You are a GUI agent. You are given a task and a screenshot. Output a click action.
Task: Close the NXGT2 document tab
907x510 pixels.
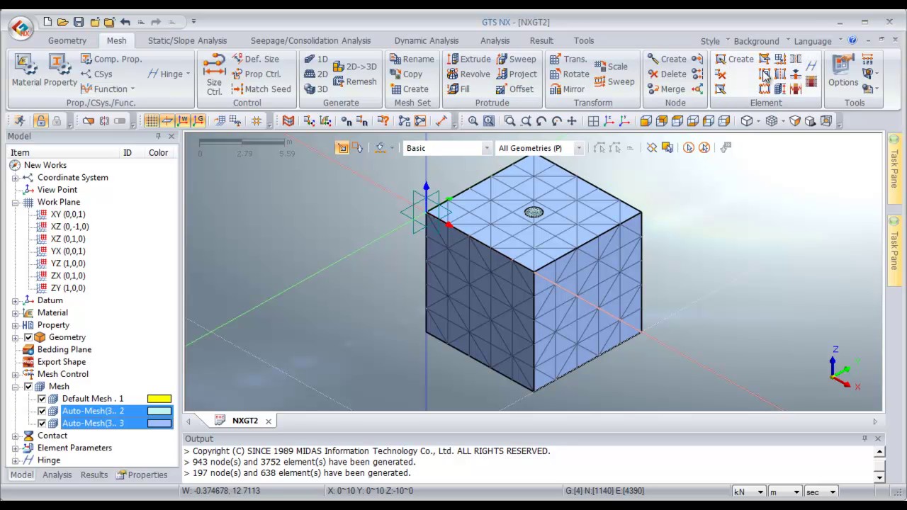pyautogui.click(x=269, y=421)
